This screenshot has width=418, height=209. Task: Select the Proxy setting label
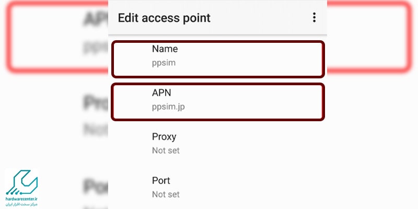click(164, 136)
